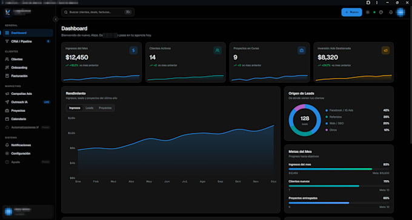Open Notificaciones in the sidebar
This screenshot has width=412, height=220.
pos(28,145)
